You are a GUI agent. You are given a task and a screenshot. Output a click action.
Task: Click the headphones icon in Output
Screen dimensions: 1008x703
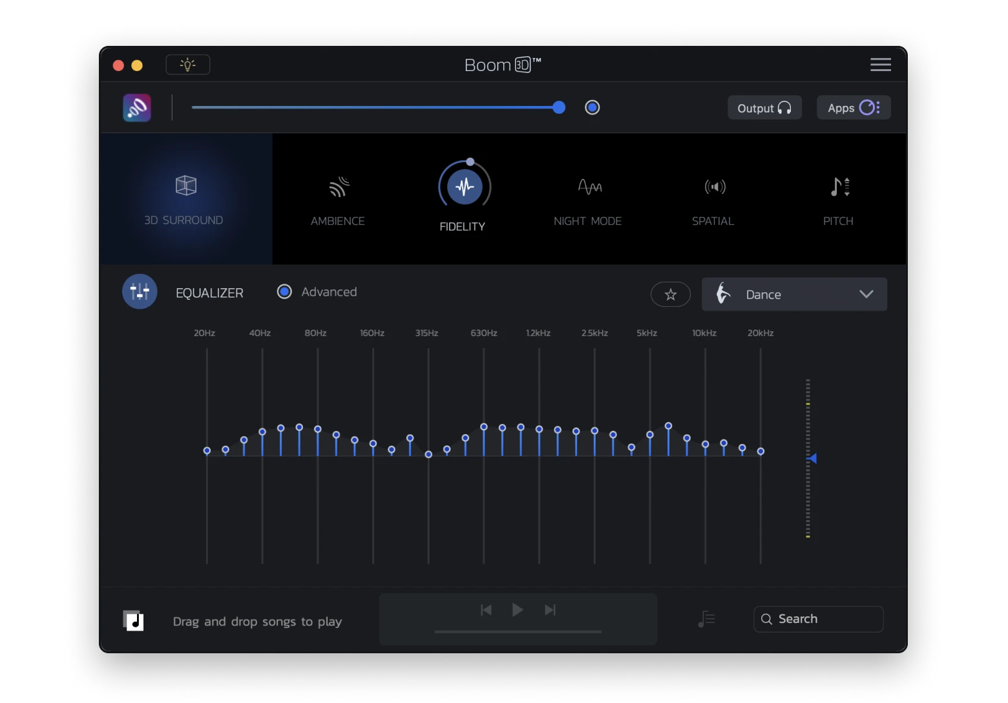coord(784,108)
